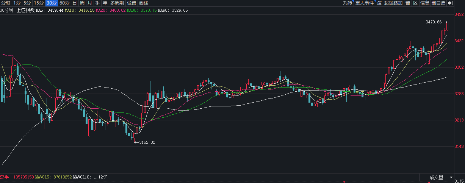Expand the 成交量 indicator dropdown arrow
The width and height of the screenshot is (465, 183).
(451, 177)
